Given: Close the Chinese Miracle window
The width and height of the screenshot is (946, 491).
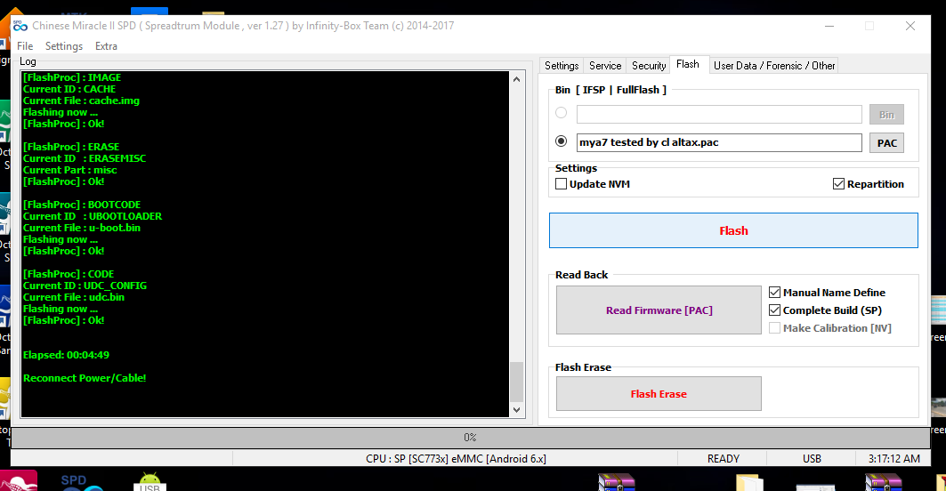Looking at the screenshot, I should (x=910, y=26).
